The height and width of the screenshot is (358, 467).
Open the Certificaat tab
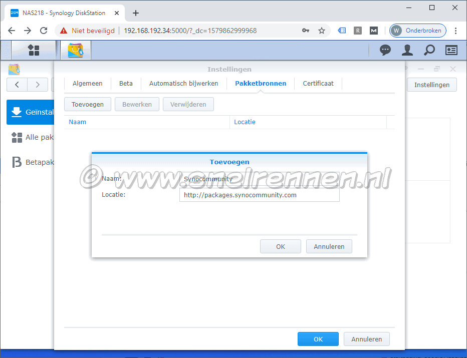[318, 83]
